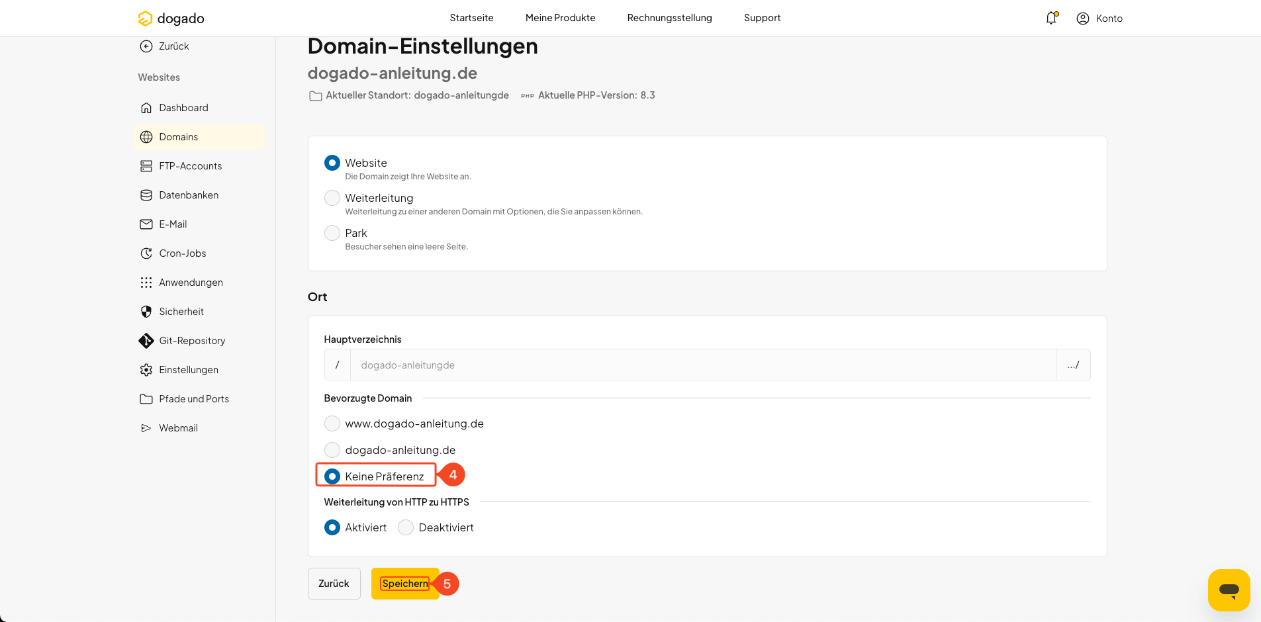Open the Webmail sidebar link
Image resolution: width=1261 pixels, height=622 pixels.
pos(199,428)
